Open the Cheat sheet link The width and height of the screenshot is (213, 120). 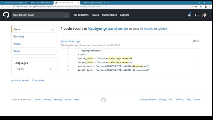pyautogui.click(x=39, y=80)
